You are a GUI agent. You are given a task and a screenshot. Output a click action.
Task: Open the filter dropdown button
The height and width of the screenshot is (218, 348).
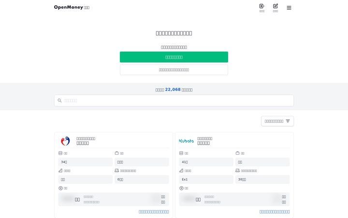click(277, 121)
